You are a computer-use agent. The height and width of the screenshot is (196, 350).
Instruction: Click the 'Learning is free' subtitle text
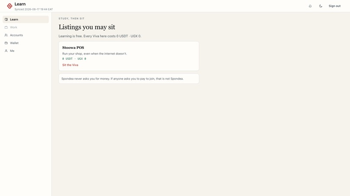click(100, 36)
